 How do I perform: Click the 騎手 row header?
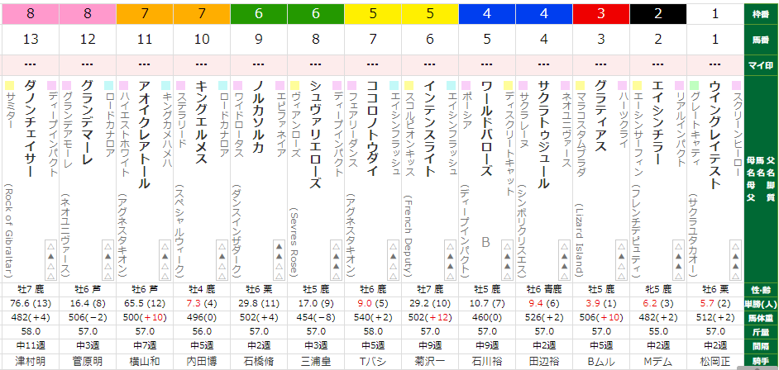[762, 362]
